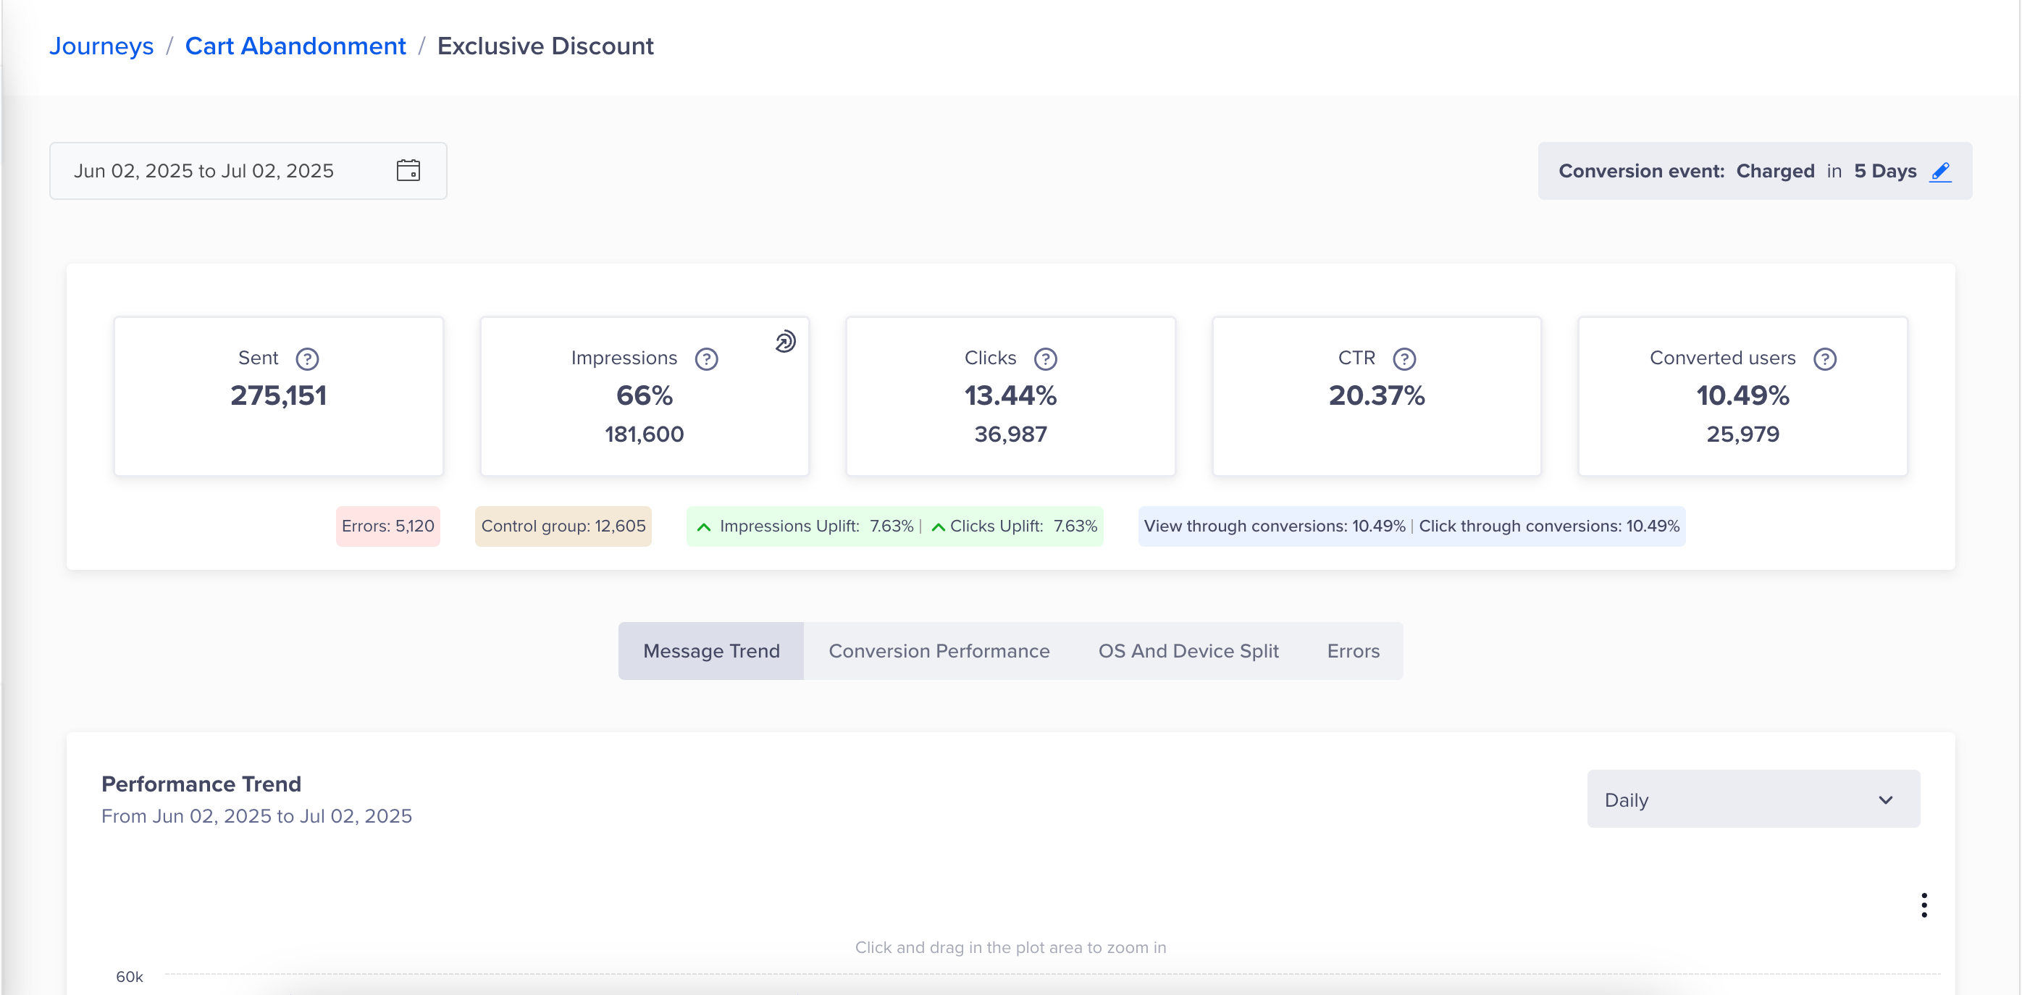2022x995 pixels.
Task: Click the Control group: 12,605 badge
Action: point(563,526)
